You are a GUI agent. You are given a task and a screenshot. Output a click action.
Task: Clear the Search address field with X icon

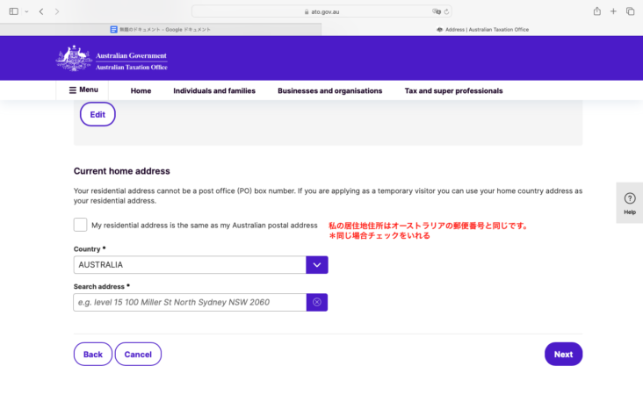click(x=316, y=302)
